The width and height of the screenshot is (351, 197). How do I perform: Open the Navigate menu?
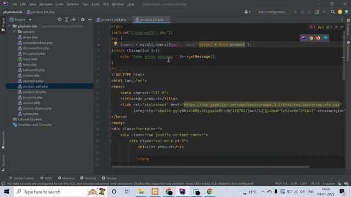tap(46, 4)
